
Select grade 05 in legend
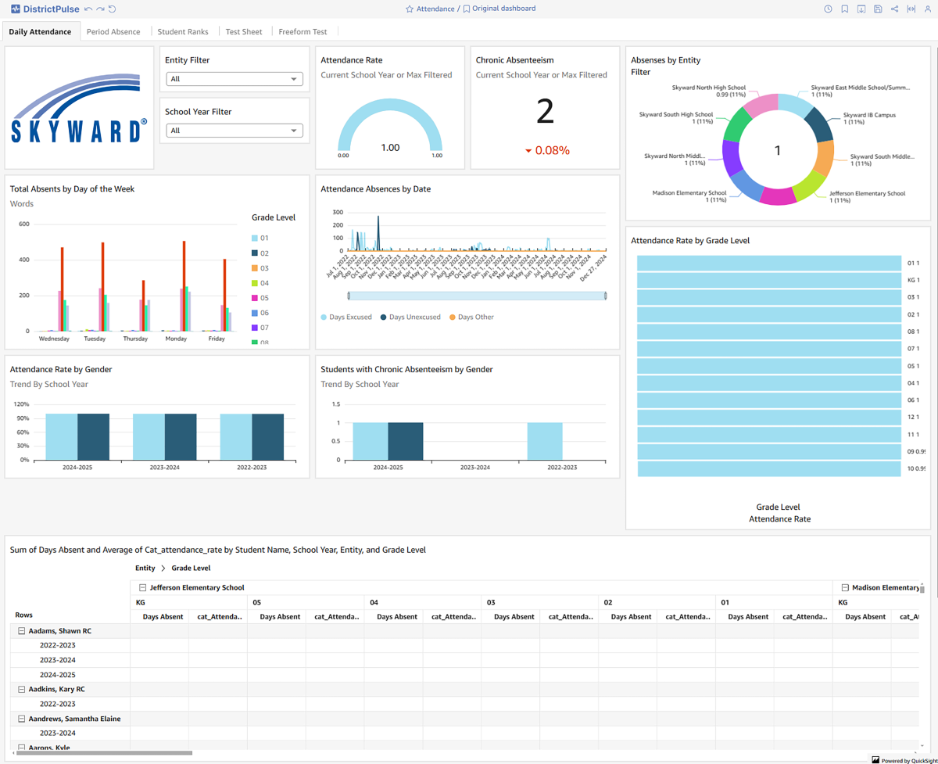coord(260,298)
